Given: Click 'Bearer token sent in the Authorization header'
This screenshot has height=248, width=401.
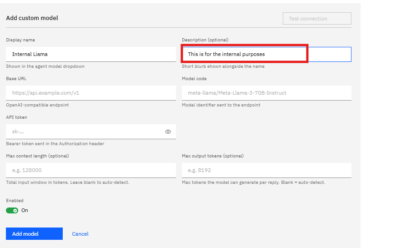Looking at the screenshot, I should tap(55, 144).
